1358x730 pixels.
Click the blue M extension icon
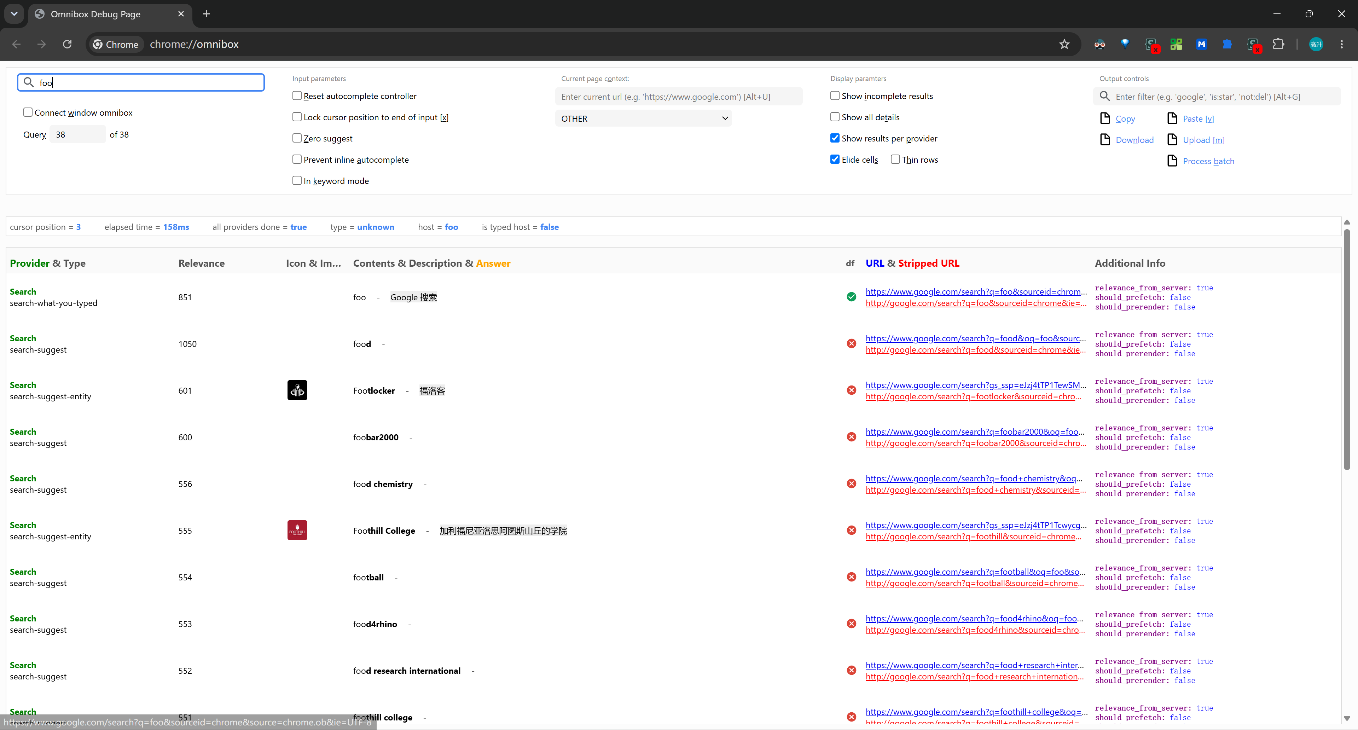coord(1201,44)
